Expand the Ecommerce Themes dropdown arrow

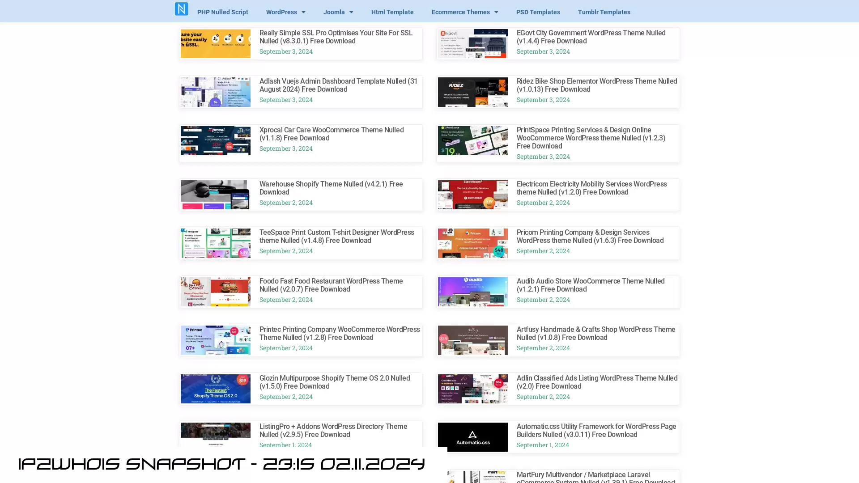(x=496, y=13)
